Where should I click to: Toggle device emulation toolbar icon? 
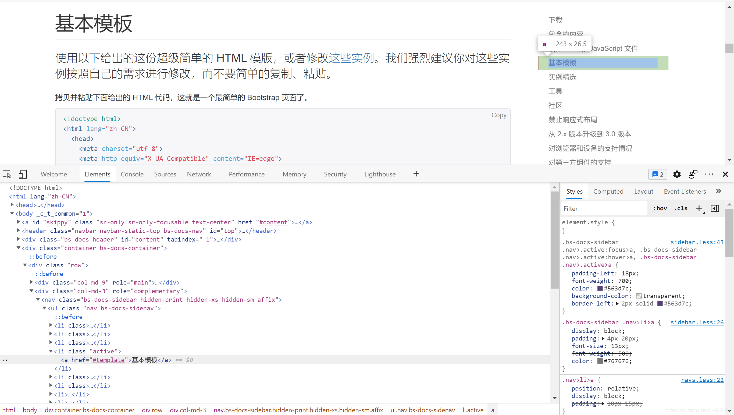coord(23,174)
